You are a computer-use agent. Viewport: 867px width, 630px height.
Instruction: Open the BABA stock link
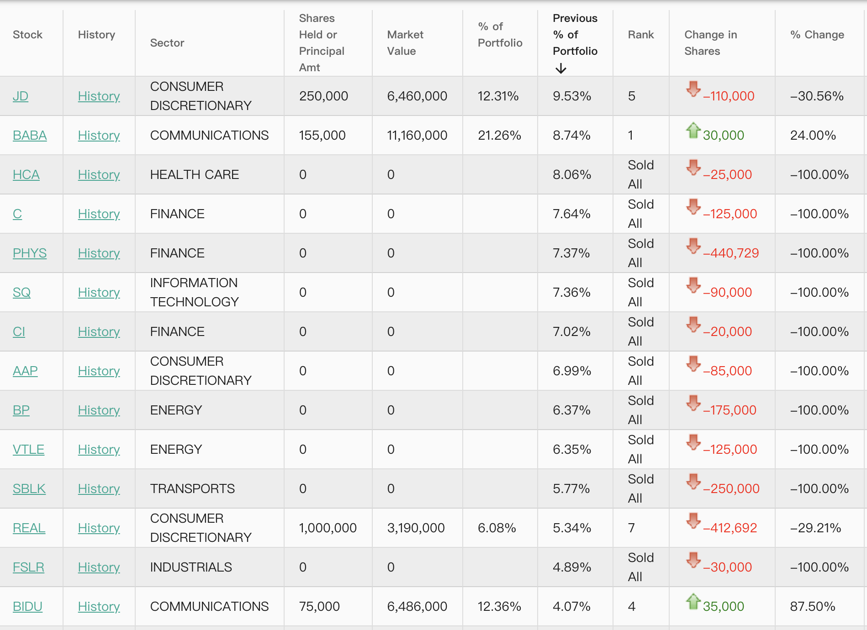30,135
